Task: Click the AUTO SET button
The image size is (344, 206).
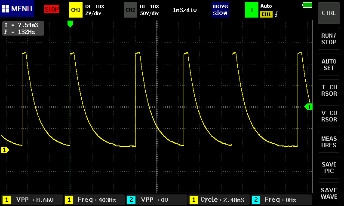Action: (x=329, y=64)
